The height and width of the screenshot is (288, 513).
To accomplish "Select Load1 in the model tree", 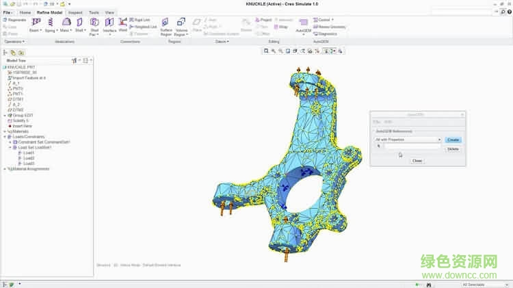I will tap(28, 153).
